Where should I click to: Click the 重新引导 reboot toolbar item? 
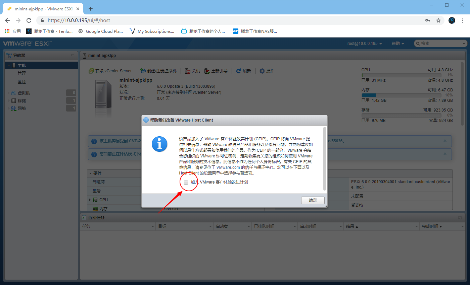[216, 71]
